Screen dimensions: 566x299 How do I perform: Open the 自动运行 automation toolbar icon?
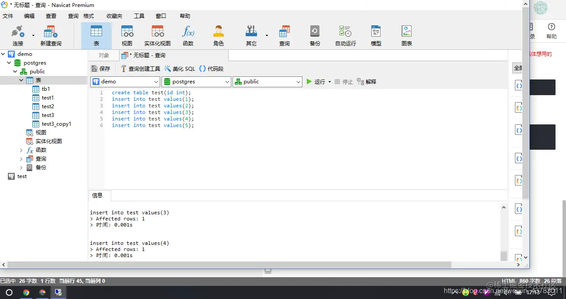(x=346, y=36)
